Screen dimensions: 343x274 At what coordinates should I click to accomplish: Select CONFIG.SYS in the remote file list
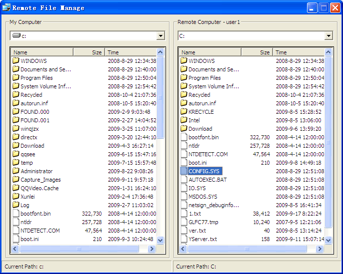[x=203, y=171]
